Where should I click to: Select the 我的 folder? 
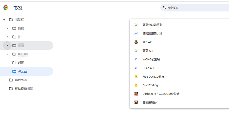[21, 28]
